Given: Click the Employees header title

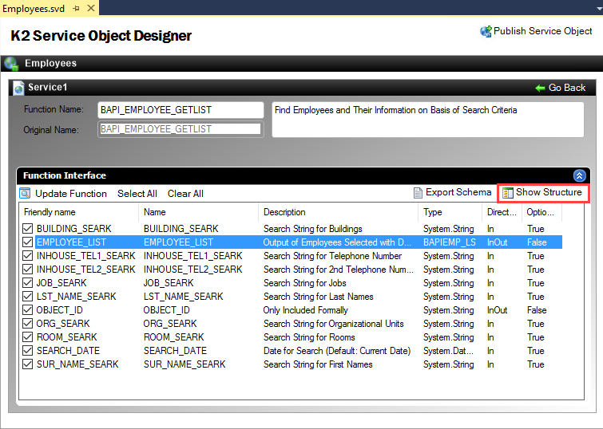Looking at the screenshot, I should (x=51, y=63).
